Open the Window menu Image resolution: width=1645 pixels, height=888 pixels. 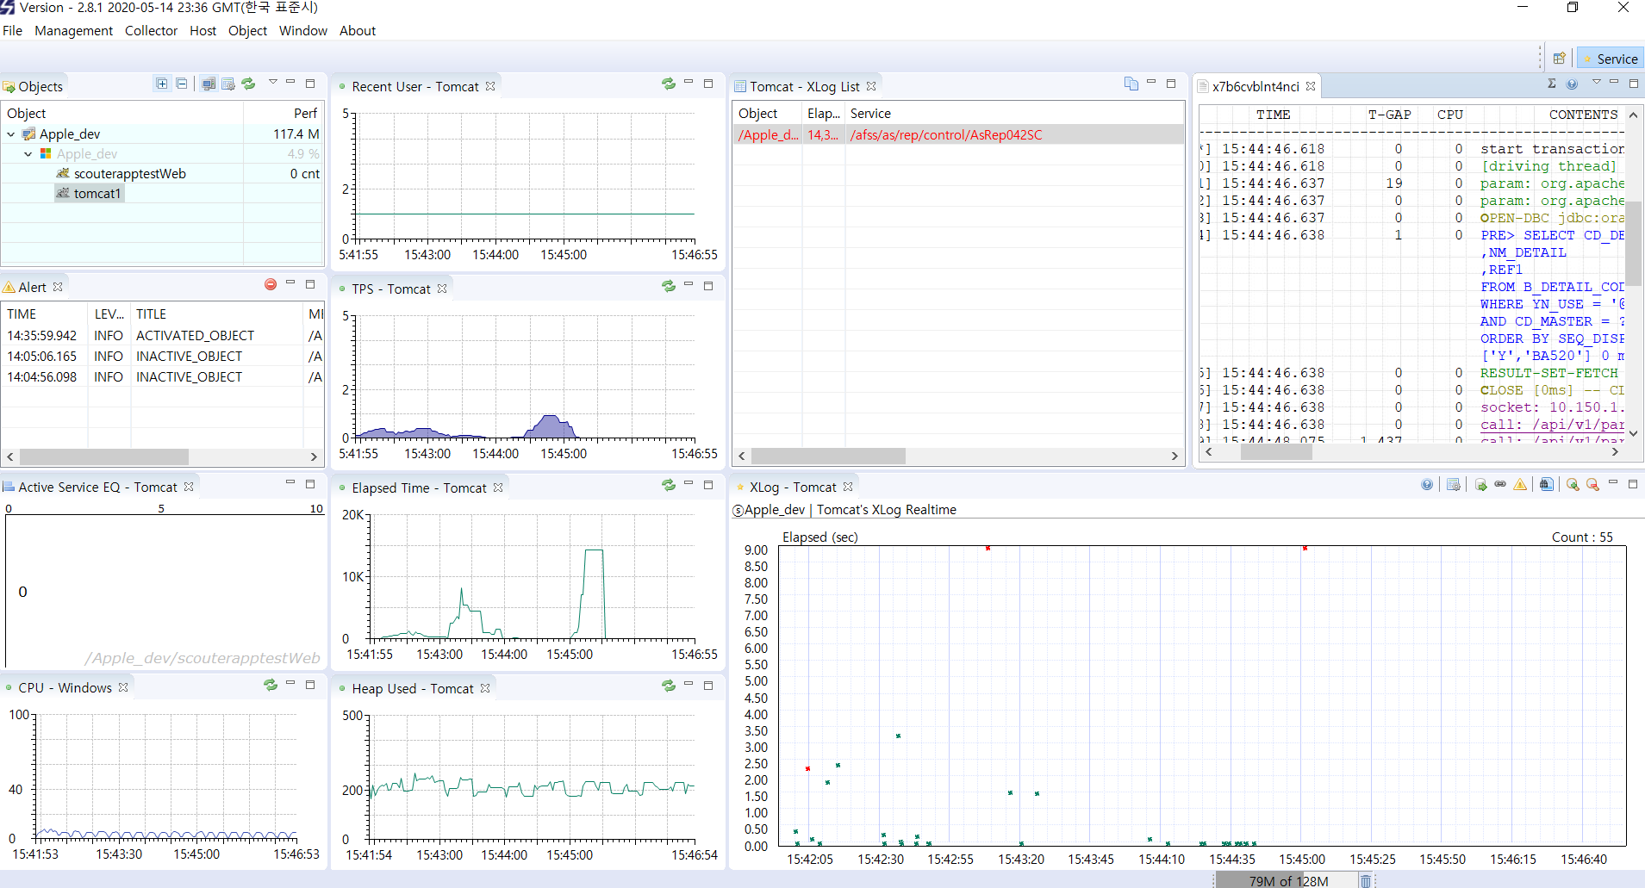tap(303, 31)
